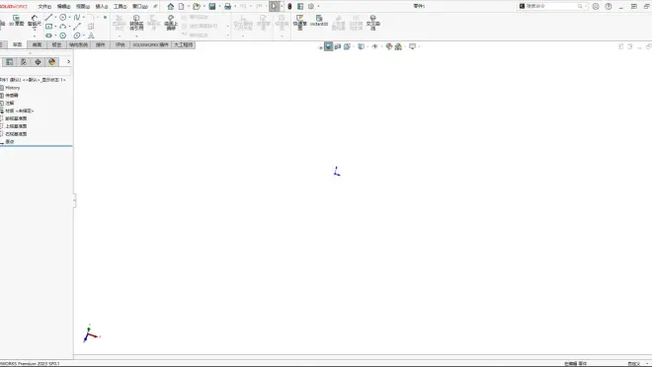Select the Ellipse sketch tool

77,36
